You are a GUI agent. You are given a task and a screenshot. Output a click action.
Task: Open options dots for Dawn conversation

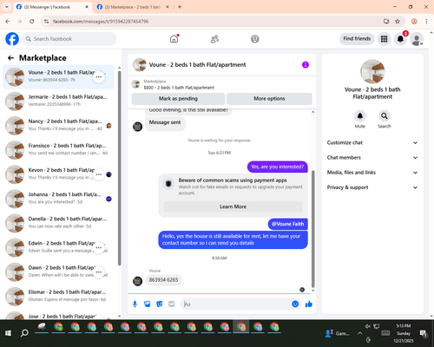(x=99, y=272)
